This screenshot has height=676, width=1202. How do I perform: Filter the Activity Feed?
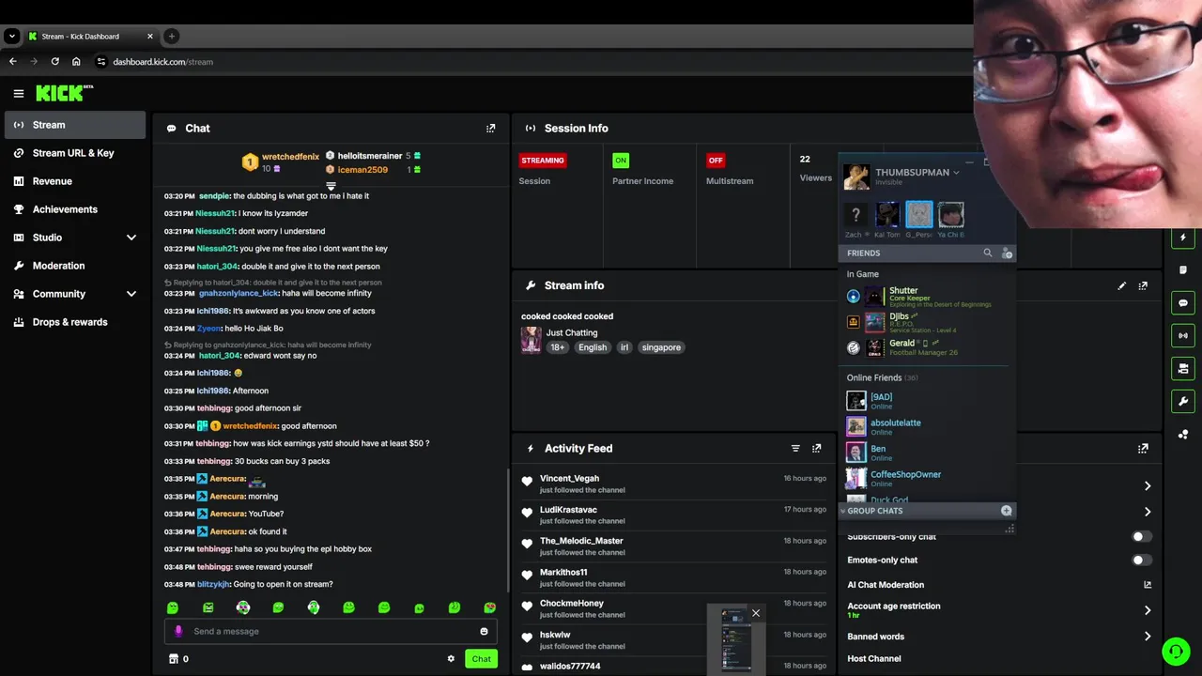pos(795,449)
